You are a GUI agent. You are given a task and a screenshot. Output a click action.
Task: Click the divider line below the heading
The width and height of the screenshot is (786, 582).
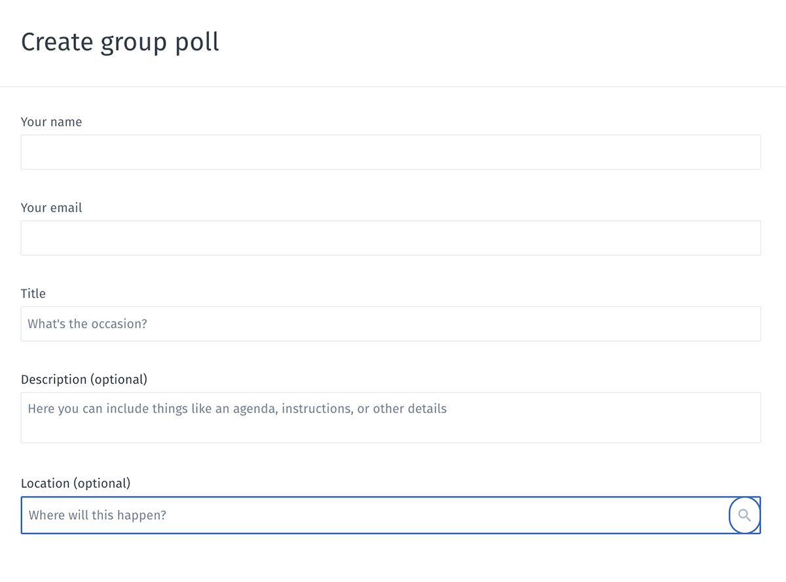coord(393,86)
